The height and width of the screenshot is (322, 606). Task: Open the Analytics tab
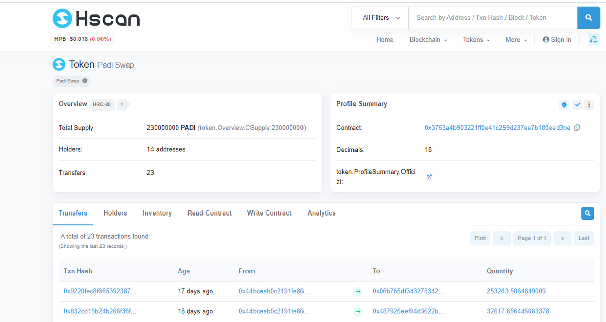(321, 213)
